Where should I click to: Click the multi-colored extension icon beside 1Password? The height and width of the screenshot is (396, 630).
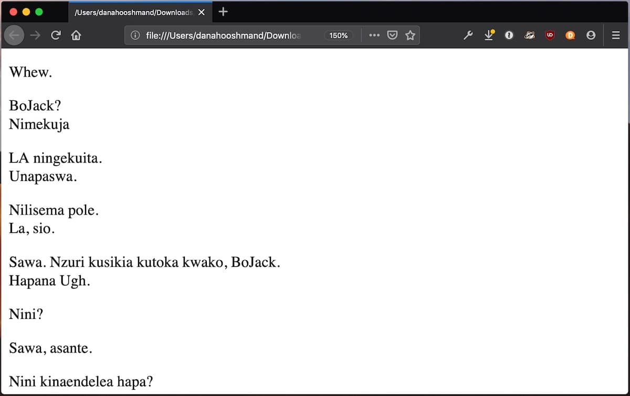(529, 35)
